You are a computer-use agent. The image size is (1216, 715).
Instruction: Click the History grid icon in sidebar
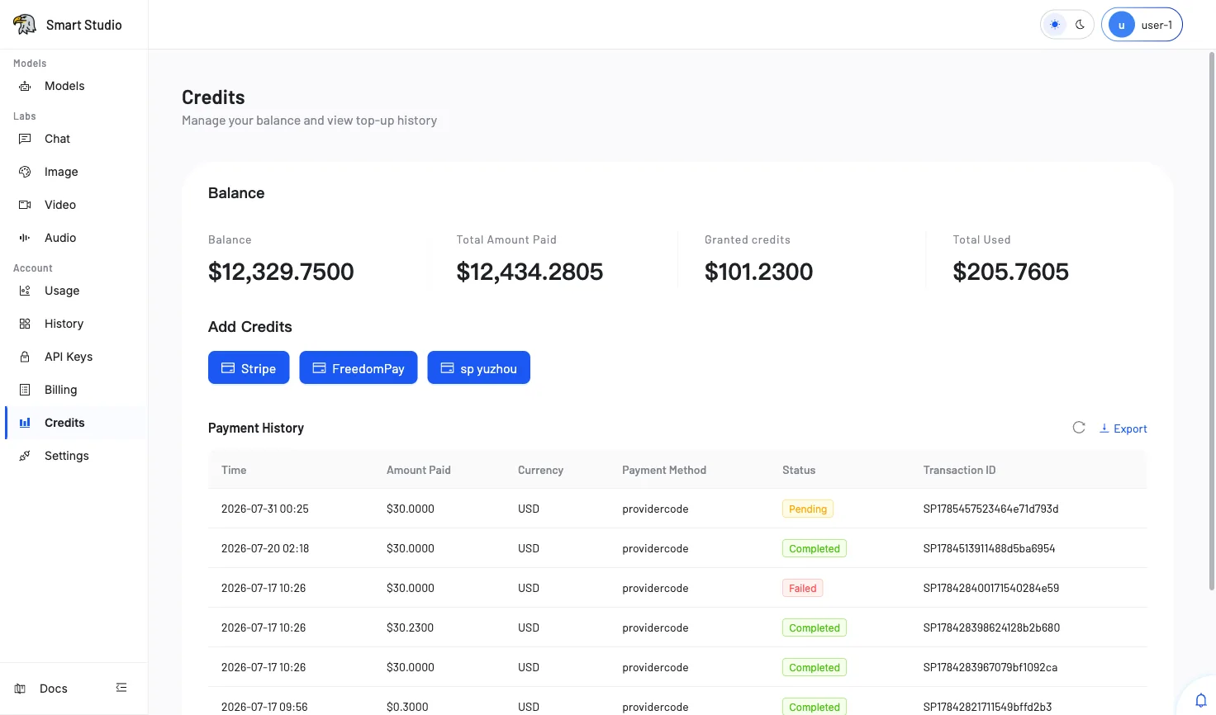click(25, 324)
